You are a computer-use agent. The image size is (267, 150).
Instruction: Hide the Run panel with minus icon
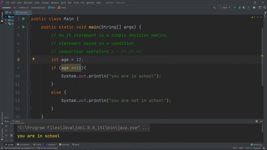pos(261,121)
